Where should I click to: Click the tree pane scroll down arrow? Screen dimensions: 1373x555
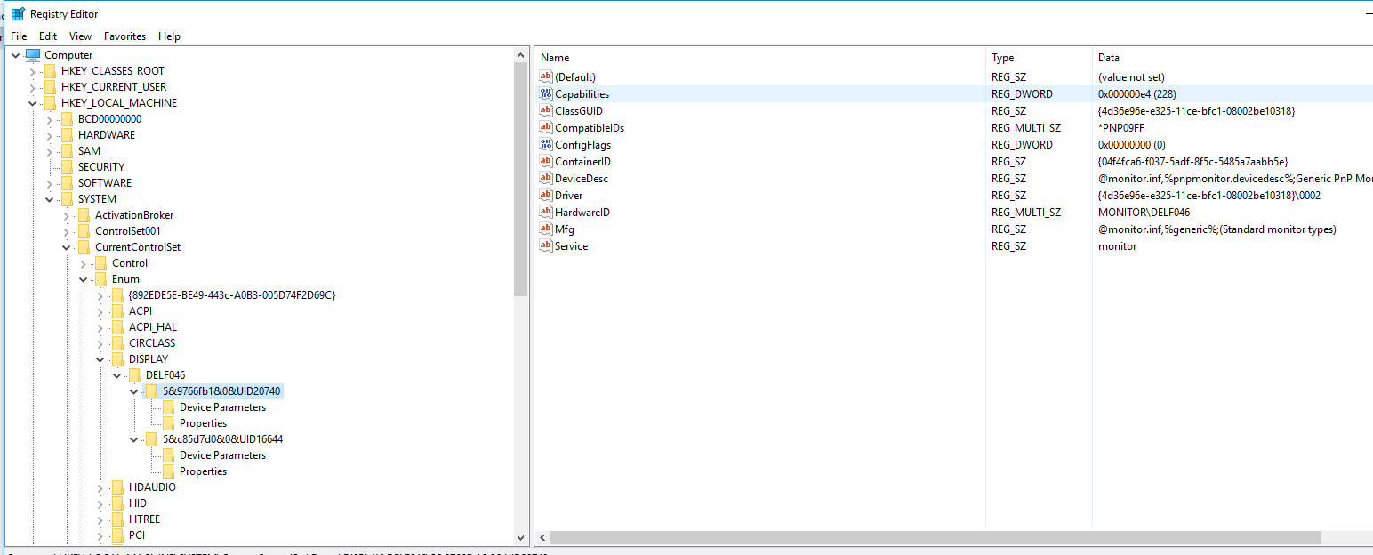[521, 537]
